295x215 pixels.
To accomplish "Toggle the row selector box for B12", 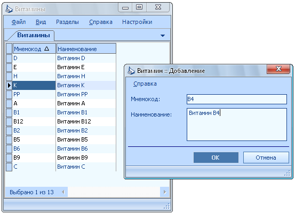I will coord(9,121).
